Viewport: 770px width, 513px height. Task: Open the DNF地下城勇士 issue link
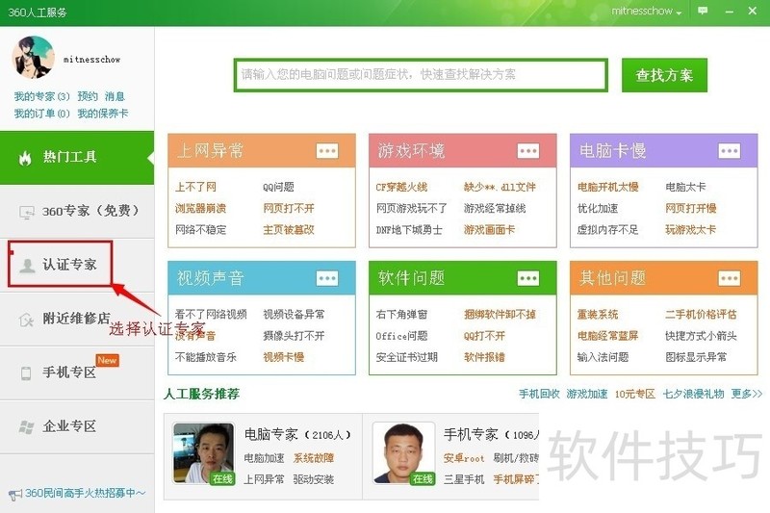[409, 230]
